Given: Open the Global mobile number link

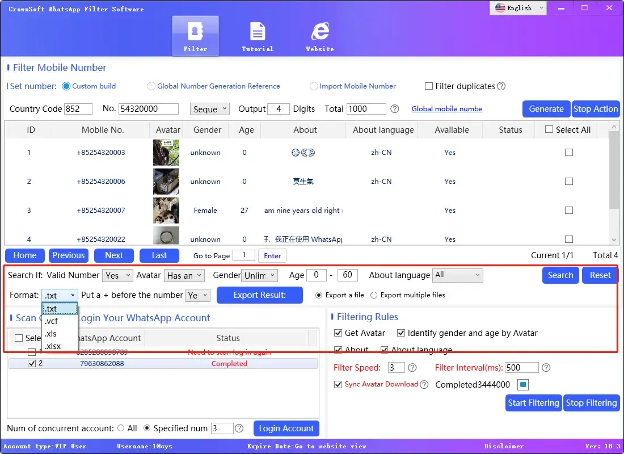Looking at the screenshot, I should [447, 109].
